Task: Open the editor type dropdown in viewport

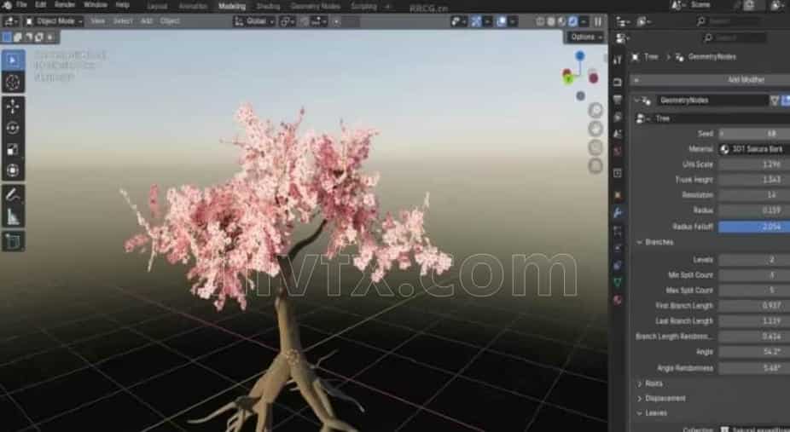Action: [11, 21]
